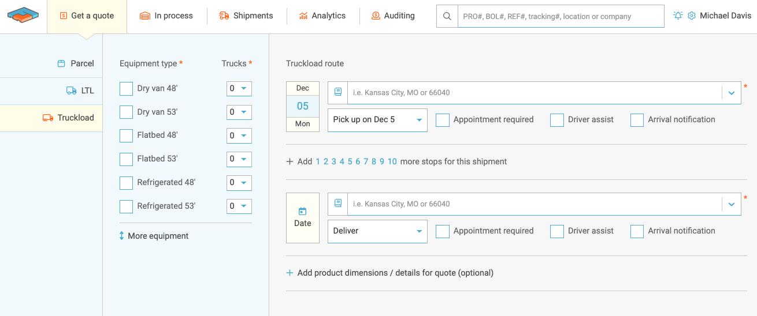Add 3 more stops for this shipment

pos(334,161)
